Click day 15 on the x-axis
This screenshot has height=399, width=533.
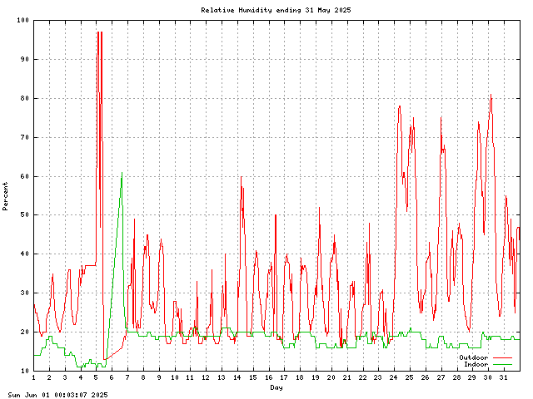point(253,377)
